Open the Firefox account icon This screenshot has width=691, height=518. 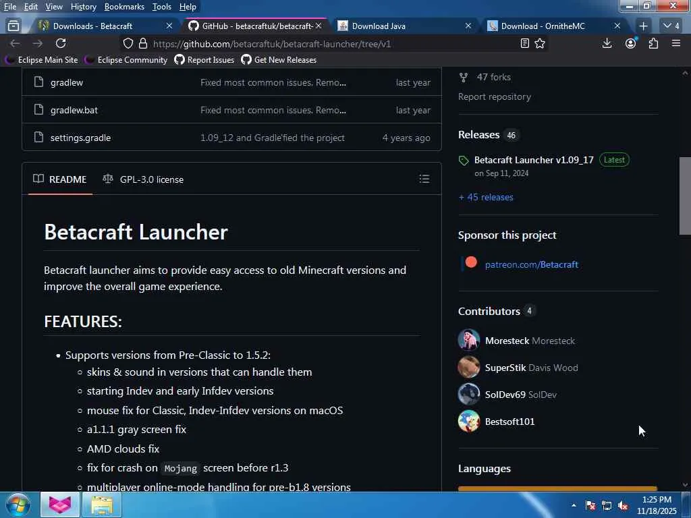[x=631, y=43]
